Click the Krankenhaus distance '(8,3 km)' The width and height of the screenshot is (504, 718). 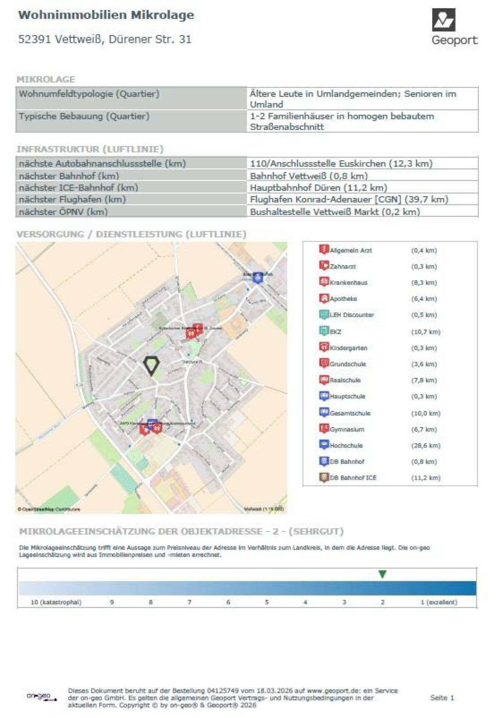(x=424, y=282)
